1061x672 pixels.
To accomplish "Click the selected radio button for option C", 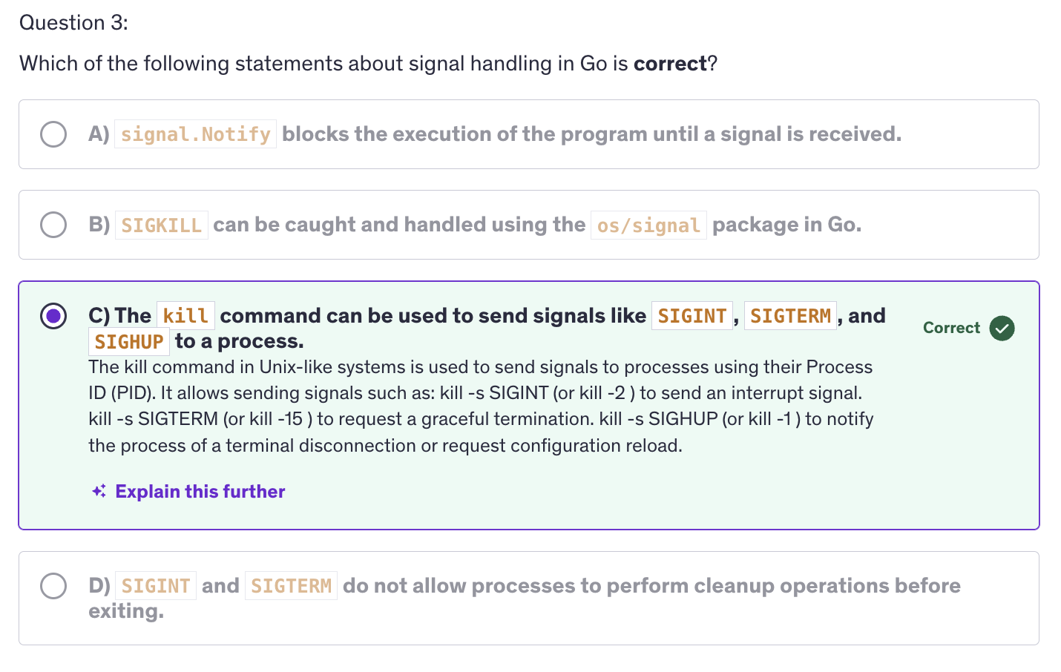I will point(53,316).
